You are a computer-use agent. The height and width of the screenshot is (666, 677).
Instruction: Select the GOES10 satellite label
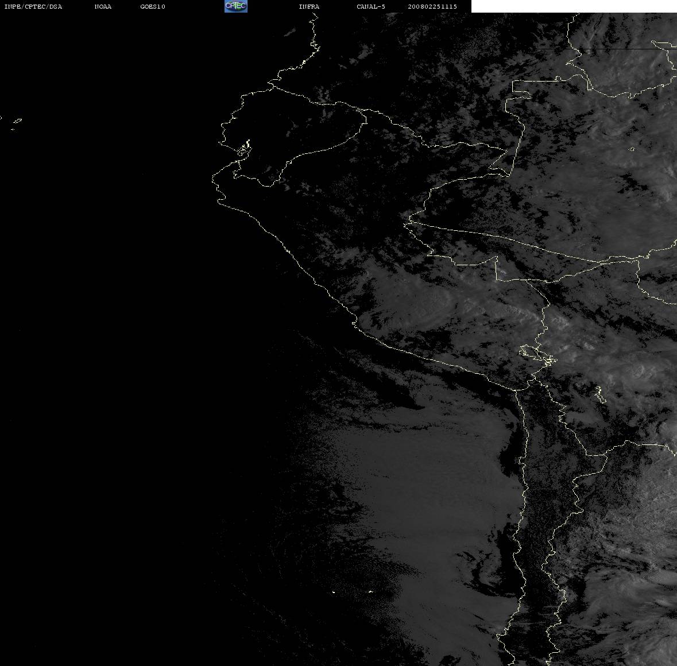[x=153, y=6]
